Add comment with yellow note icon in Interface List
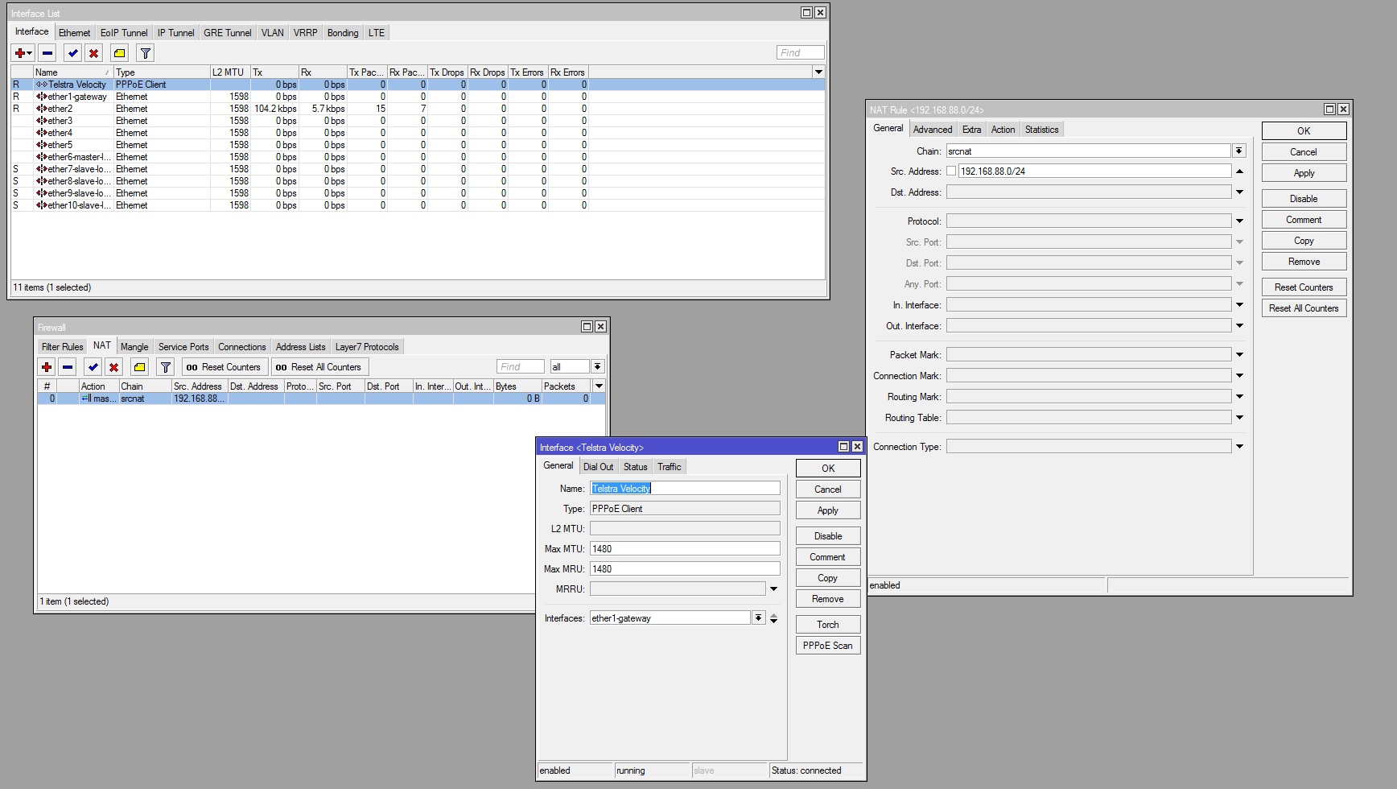Image resolution: width=1397 pixels, height=789 pixels. pos(120,53)
